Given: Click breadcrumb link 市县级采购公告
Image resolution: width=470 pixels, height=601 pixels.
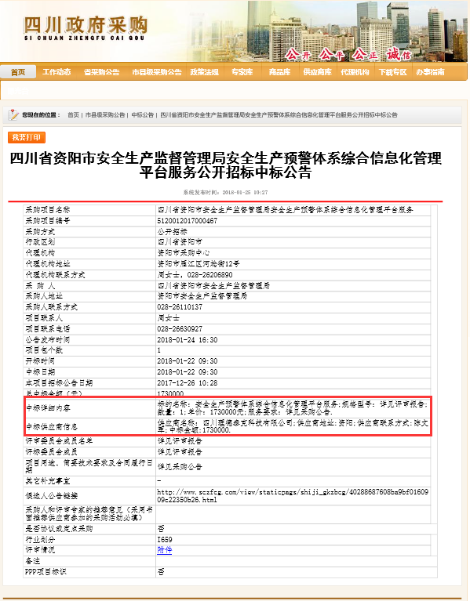Looking at the screenshot, I should click(104, 114).
